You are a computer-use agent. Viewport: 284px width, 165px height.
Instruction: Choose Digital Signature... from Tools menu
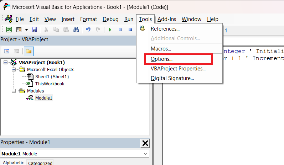point(179,78)
